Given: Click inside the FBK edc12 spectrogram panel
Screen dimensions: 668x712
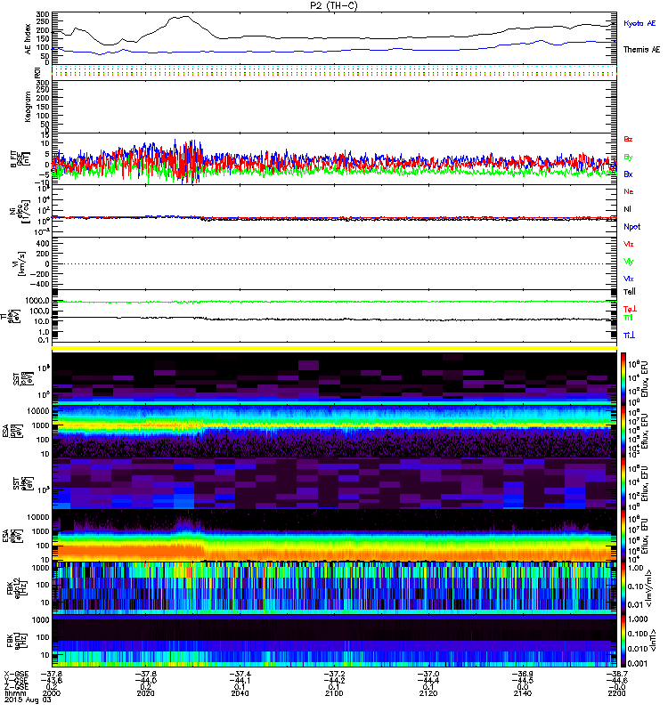Looking at the screenshot, I should click(x=334, y=587).
